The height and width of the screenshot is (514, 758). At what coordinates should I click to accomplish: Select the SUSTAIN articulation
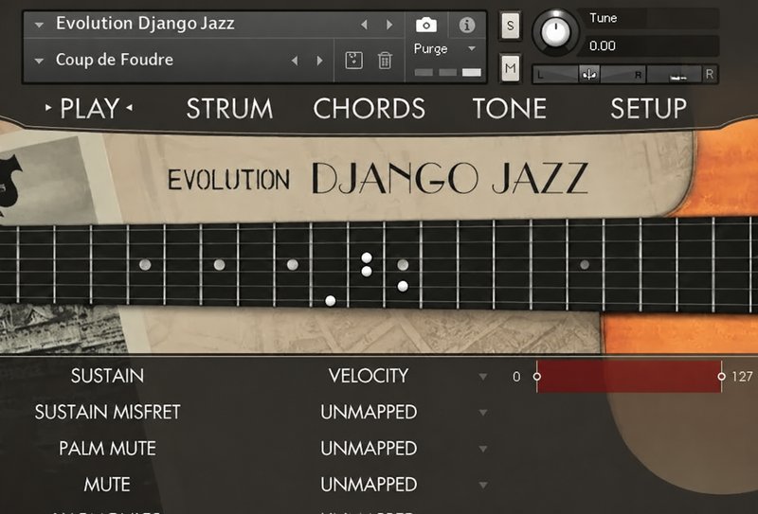coord(107,376)
